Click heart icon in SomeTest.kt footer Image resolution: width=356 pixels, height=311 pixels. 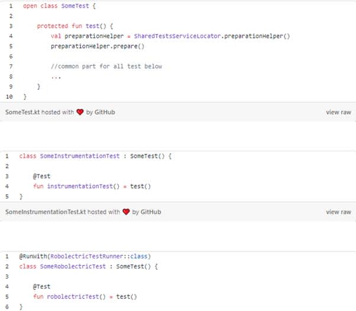[x=80, y=112]
